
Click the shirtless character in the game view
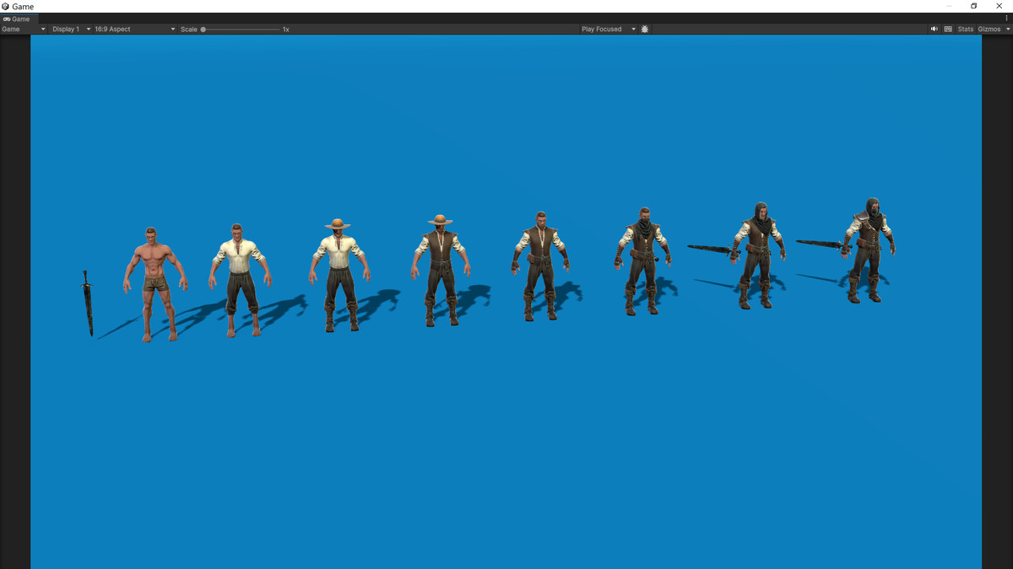154,278
